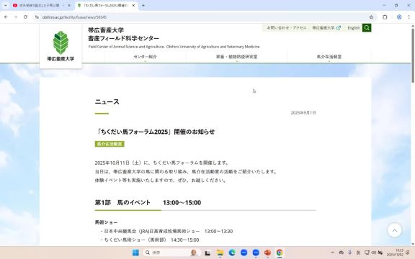The height and width of the screenshot is (259, 415).
Task: Expand the 馬介在活動室 menu
Action: 329,57
